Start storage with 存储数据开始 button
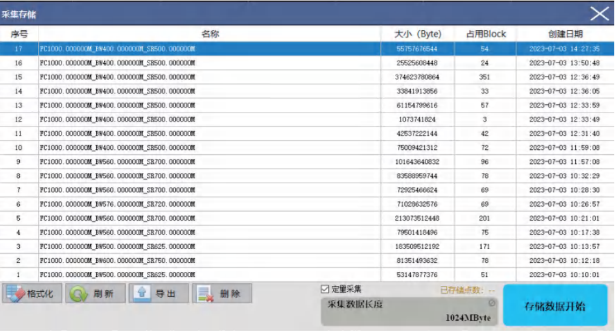 click(555, 306)
